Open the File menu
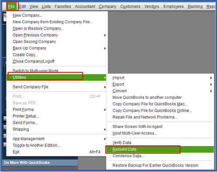Viewport: 217px width, 172px height. coord(11,6)
